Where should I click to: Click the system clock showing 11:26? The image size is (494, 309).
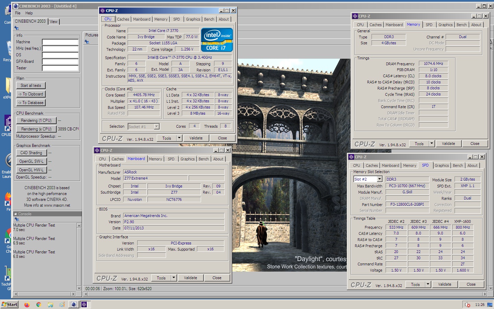[480, 305]
